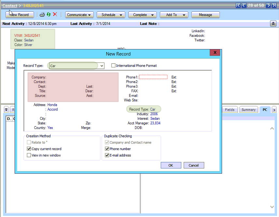Enable International Phone Format
Screen dimensions: 279x217
113,65
